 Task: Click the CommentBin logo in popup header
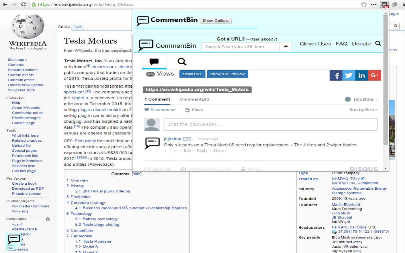(143, 21)
